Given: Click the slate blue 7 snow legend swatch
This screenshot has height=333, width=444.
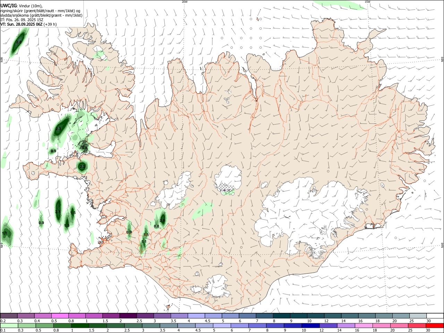Looking at the screenshot, I should (264, 316).
